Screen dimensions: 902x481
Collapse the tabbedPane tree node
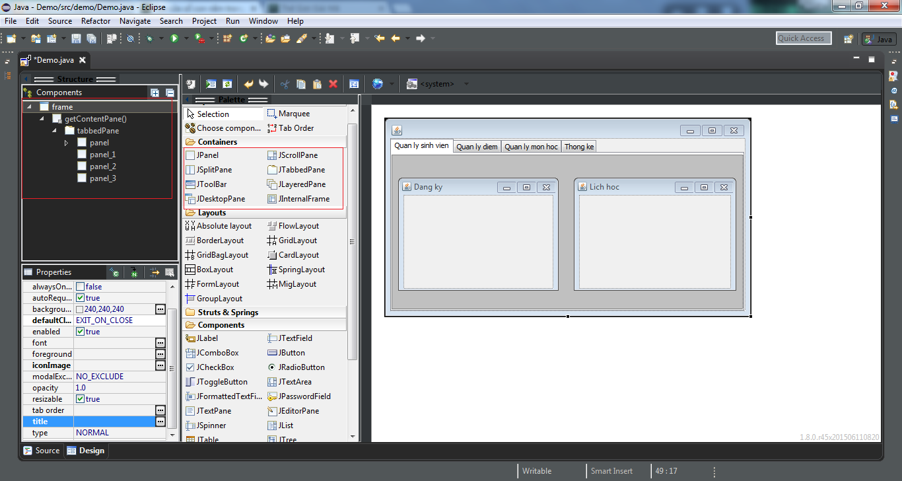click(x=55, y=131)
